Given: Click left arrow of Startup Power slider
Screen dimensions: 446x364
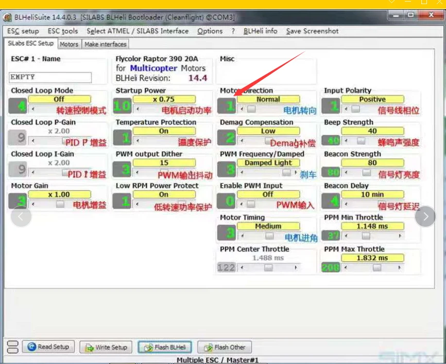Looking at the screenshot, I should 138,109.
